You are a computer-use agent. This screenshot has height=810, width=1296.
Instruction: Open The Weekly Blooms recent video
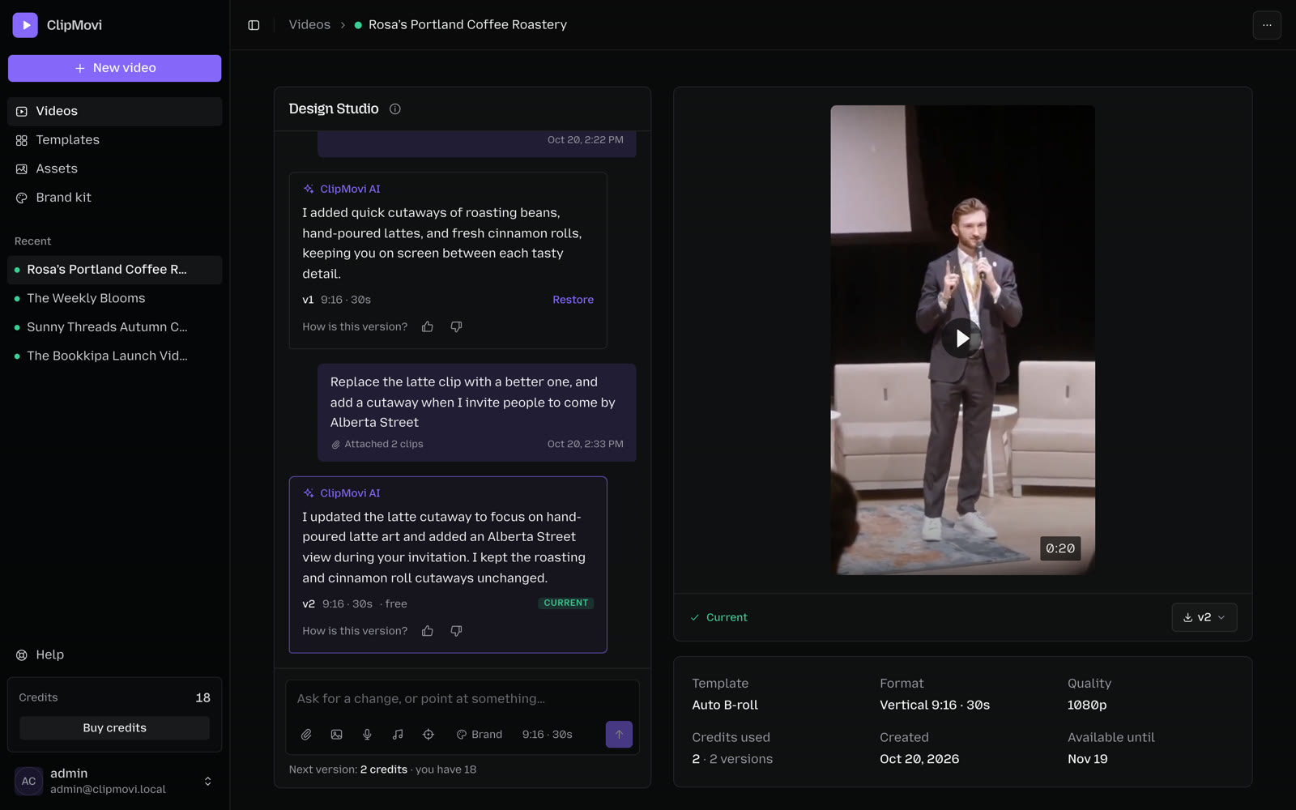pyautogui.click(x=114, y=298)
